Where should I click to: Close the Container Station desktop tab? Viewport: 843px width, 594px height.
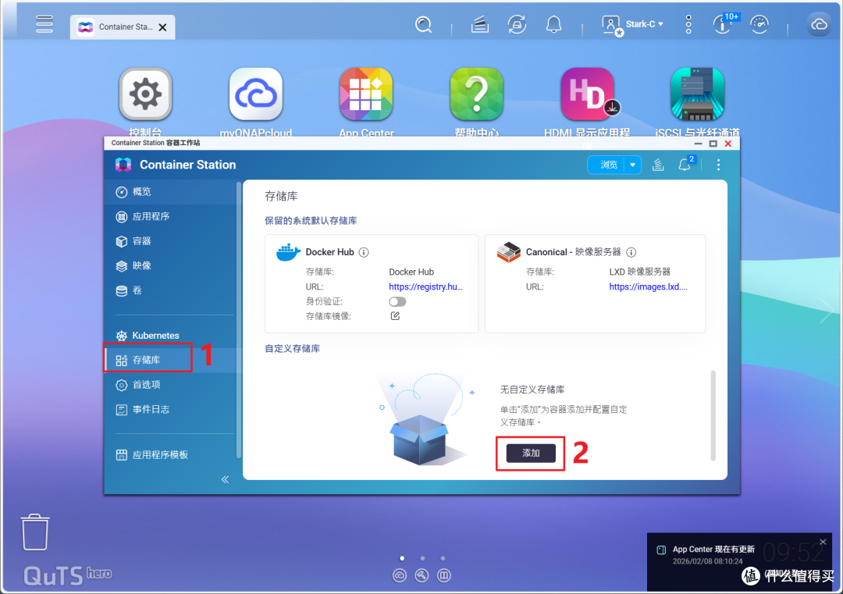tap(162, 27)
